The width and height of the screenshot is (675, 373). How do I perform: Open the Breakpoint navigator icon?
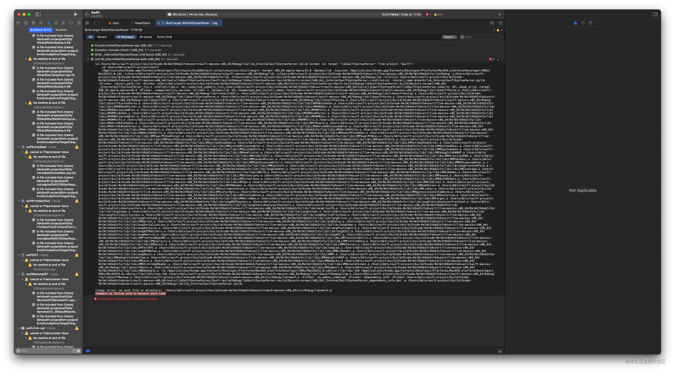pos(71,22)
